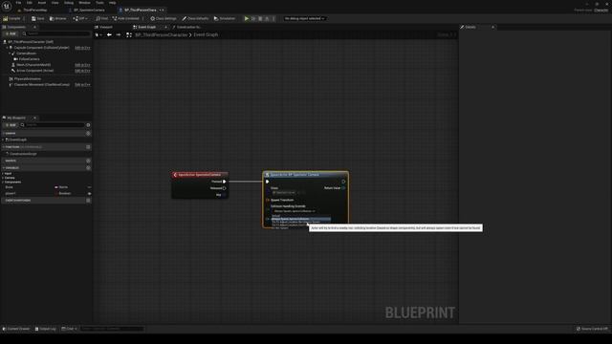Click the add function plus icon

88,147
